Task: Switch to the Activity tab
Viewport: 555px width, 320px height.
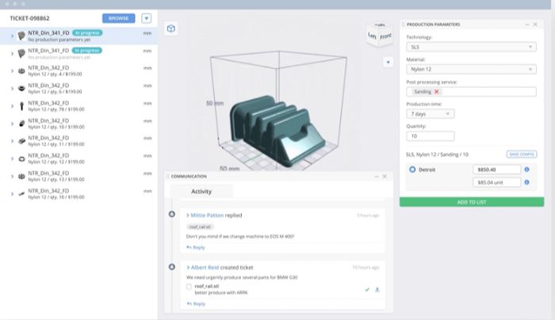Action: point(201,192)
